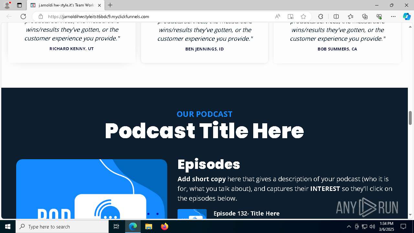The width and height of the screenshot is (414, 233).
Task: Click the page vertical scrollbar thumb
Action: click(410, 118)
